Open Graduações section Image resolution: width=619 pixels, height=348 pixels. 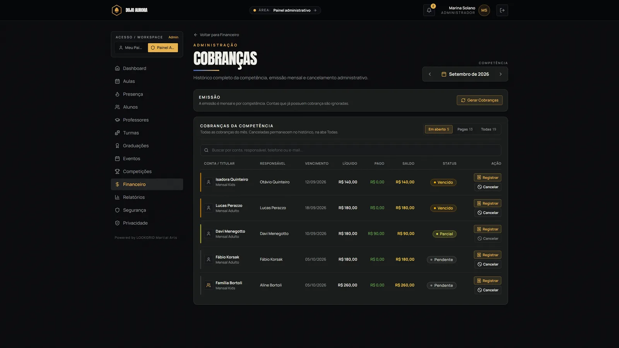coord(147,146)
